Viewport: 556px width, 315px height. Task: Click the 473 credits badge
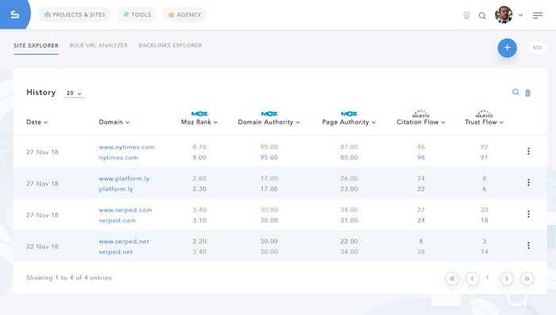[x=537, y=48]
